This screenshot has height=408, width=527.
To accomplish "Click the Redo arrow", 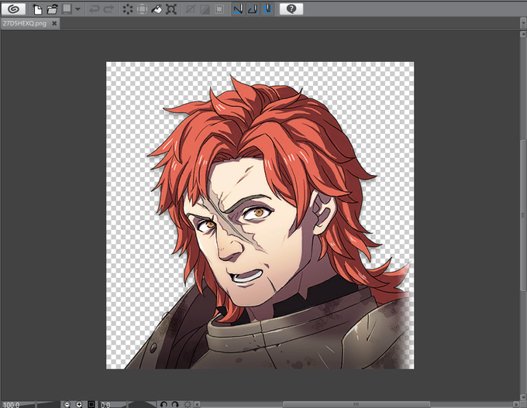I will pos(108,9).
